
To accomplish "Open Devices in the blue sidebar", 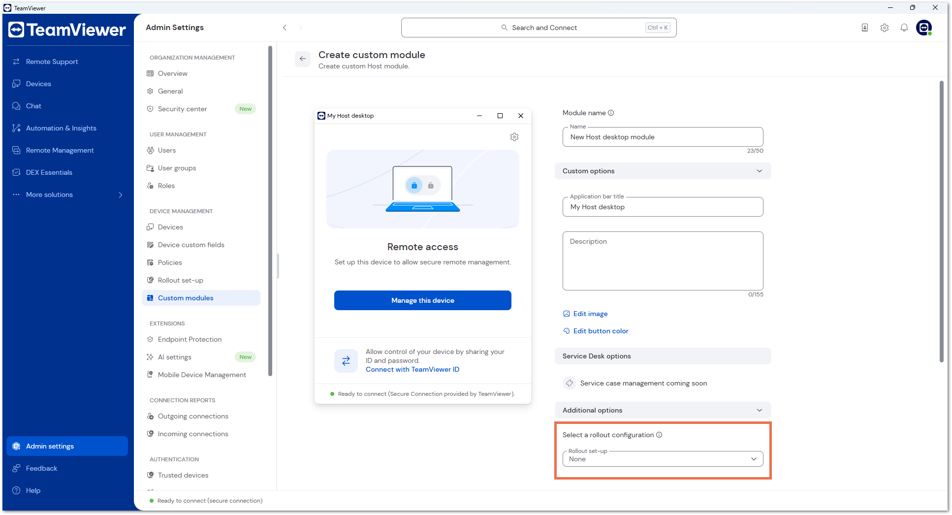I will point(67,84).
